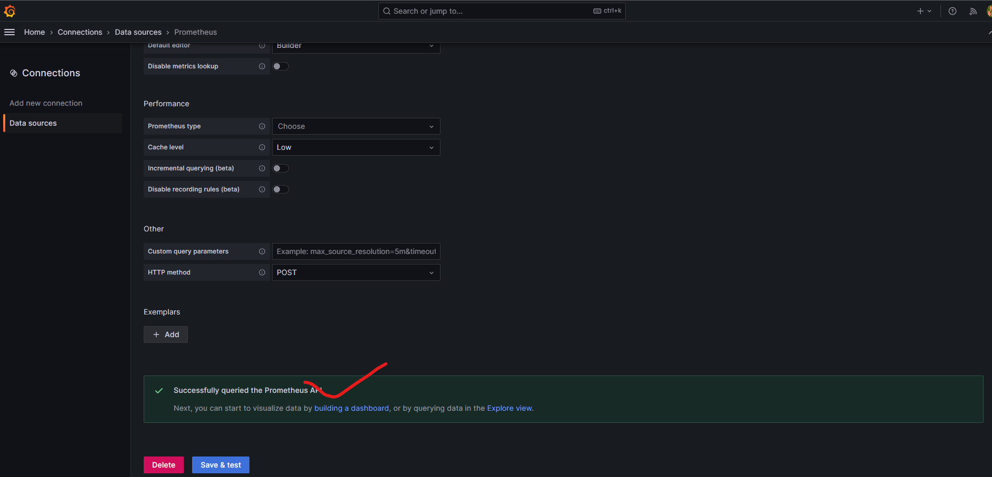Click the Connections plug icon in sidebar
The width and height of the screenshot is (992, 477).
pos(14,73)
